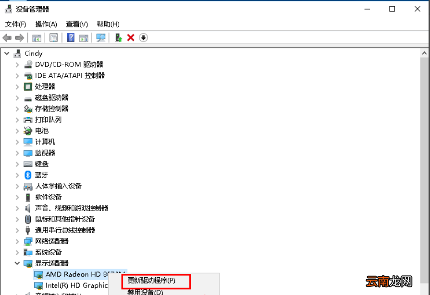Image resolution: width=430 pixels, height=295 pixels.
Task: Choose 禁用设备(D) from context menu
Action: tap(145, 292)
